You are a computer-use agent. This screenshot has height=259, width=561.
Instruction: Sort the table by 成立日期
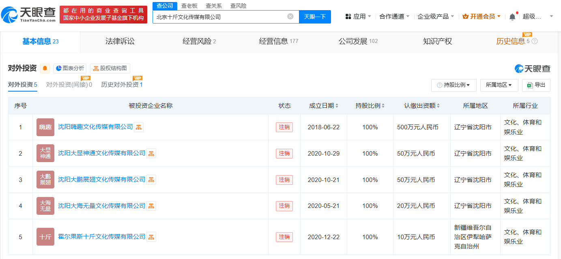coord(324,106)
